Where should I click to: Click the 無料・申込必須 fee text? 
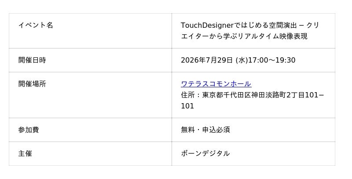pos(205,130)
